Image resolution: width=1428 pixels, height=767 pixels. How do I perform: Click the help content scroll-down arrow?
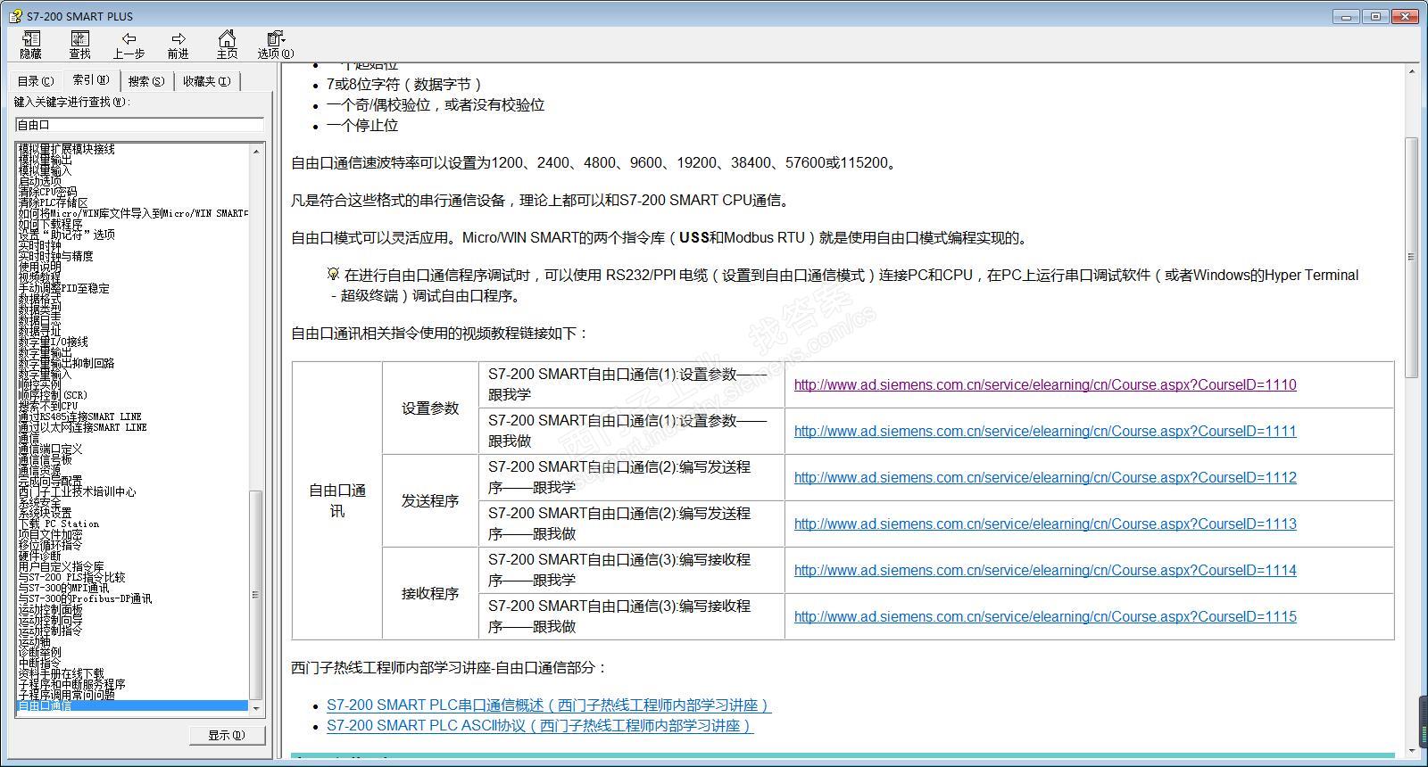(1411, 750)
